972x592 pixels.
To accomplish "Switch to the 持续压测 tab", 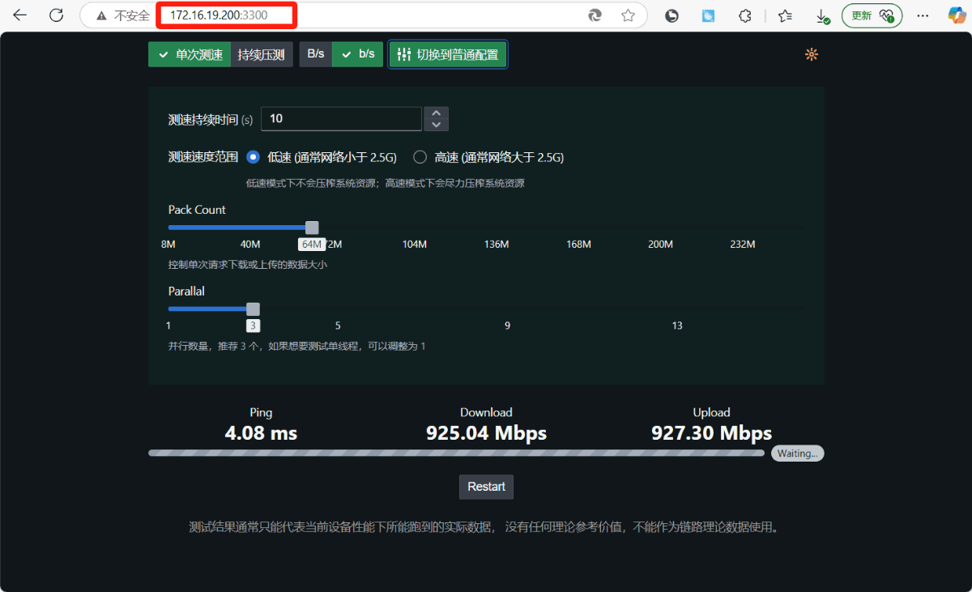I will click(x=262, y=54).
